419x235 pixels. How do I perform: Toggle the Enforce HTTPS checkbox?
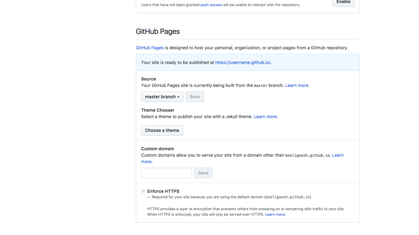point(143,191)
